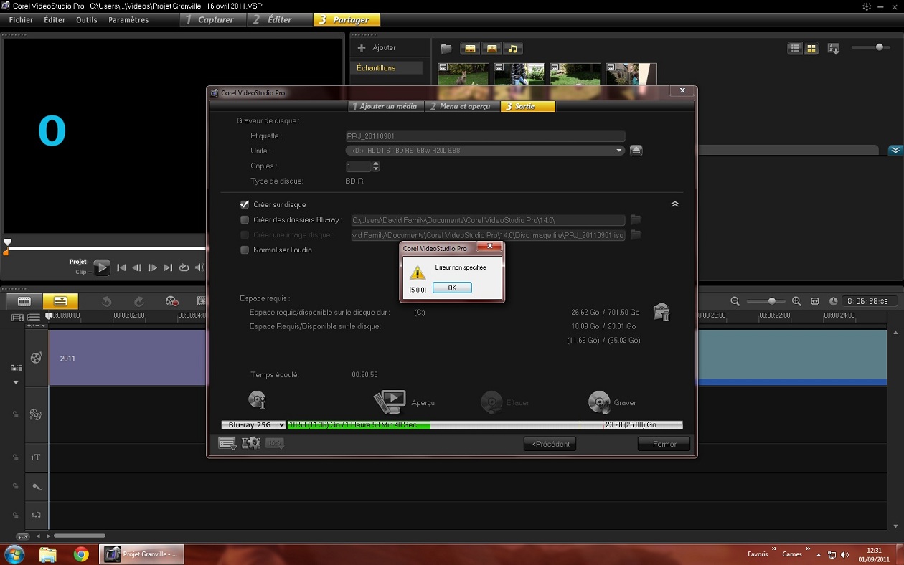Screen dimensions: 904x565
Task: Switch library to list view
Action: coord(795,49)
